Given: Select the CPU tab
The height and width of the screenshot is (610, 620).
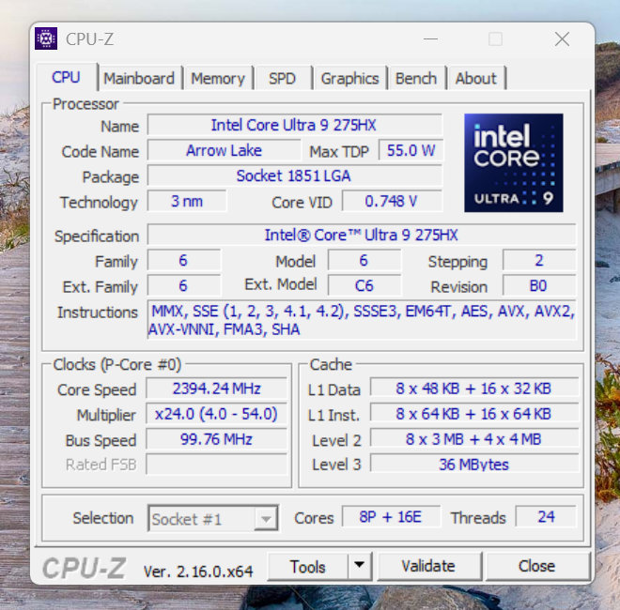Looking at the screenshot, I should 67,78.
